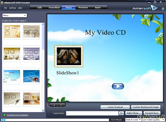Maximize the Aimersoft DVD Creator window
Image resolution: width=166 pixels, height=122 pixels.
point(155,2)
